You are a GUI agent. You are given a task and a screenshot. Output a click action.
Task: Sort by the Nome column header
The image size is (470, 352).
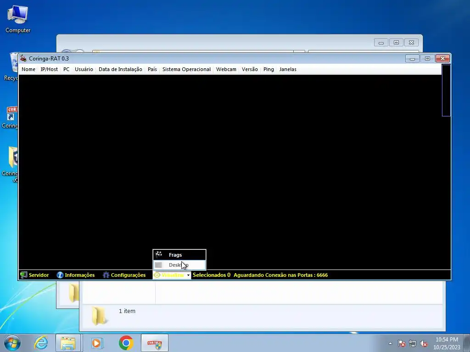(28, 69)
